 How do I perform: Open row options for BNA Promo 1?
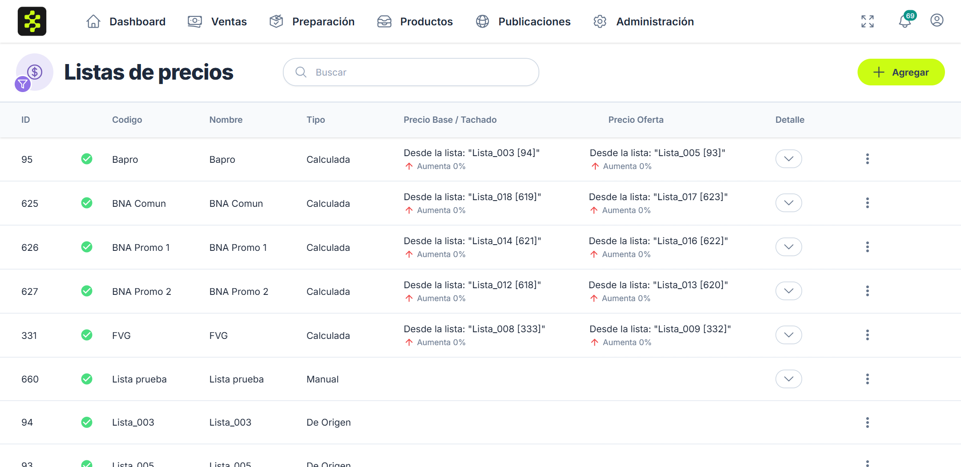click(x=868, y=247)
